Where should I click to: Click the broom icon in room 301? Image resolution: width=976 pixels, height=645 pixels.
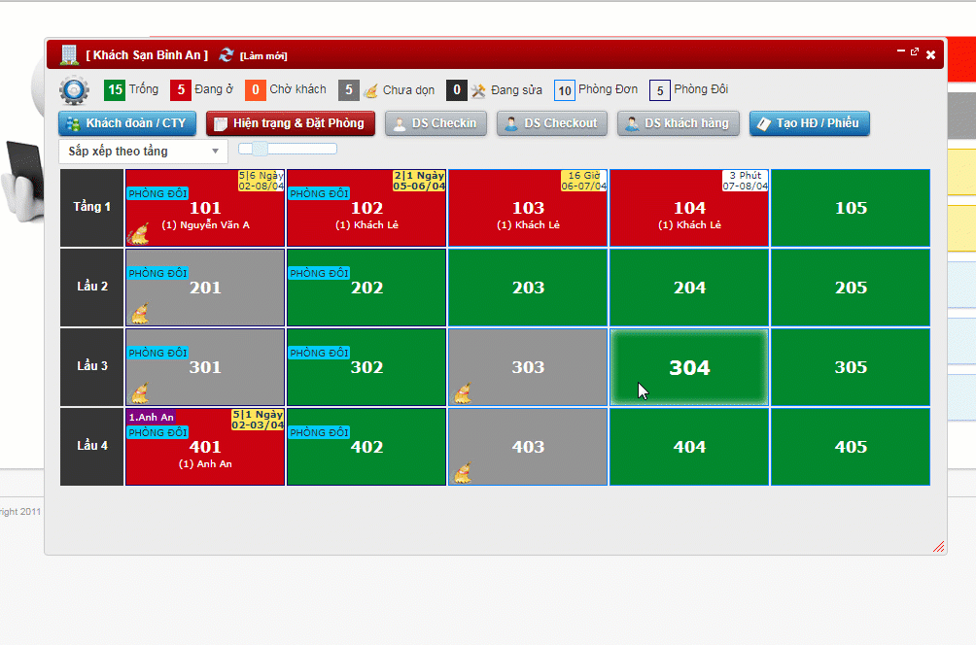pos(141,392)
